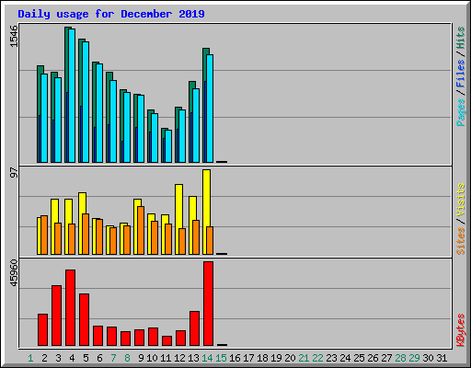Click the '1546' hits scale label

tap(14, 37)
